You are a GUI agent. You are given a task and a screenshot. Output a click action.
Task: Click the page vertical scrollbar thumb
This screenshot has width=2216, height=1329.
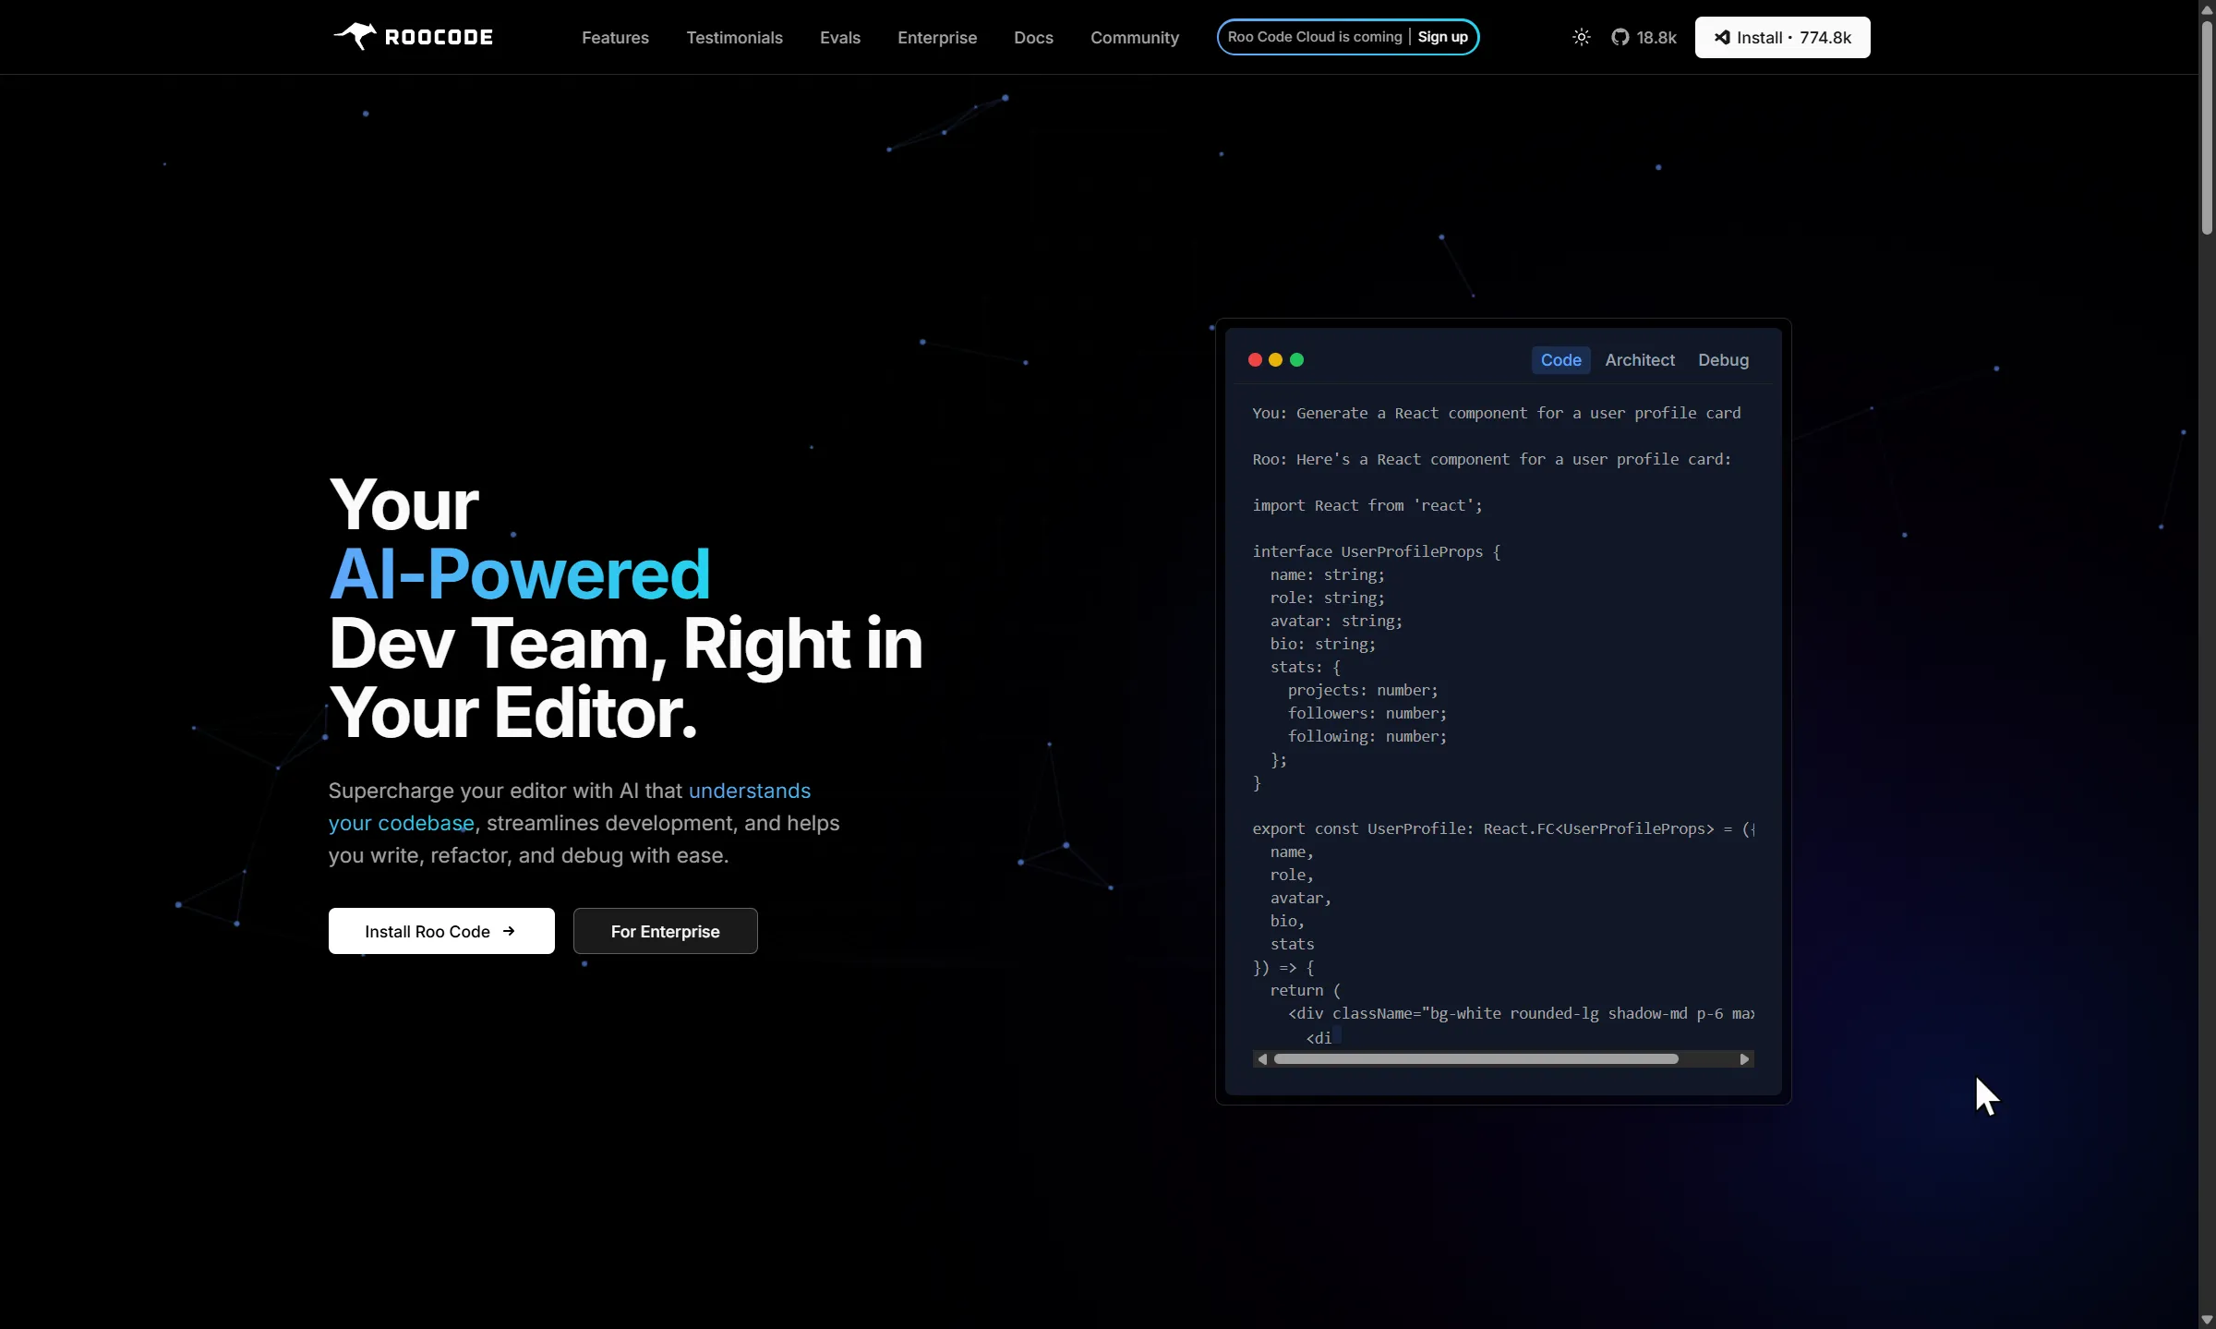tap(2207, 127)
